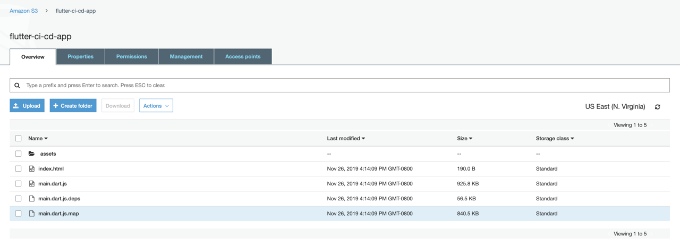Open the Management tab

(186, 57)
